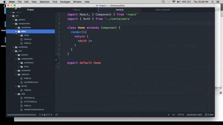This screenshot has width=223, height=125.
Task: Open the Help menu
Action: pyautogui.click(x=87, y=2)
